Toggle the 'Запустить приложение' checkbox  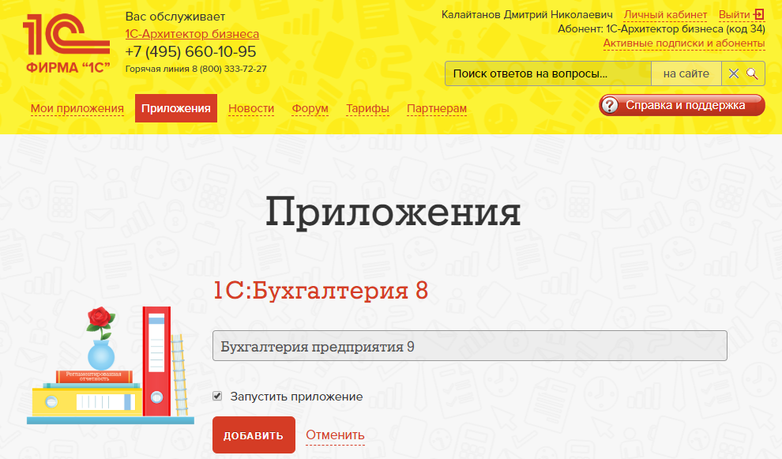click(217, 396)
